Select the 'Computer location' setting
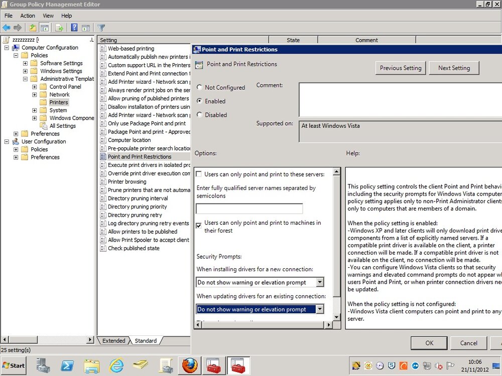Viewport: 502px width, 376px height. point(130,140)
